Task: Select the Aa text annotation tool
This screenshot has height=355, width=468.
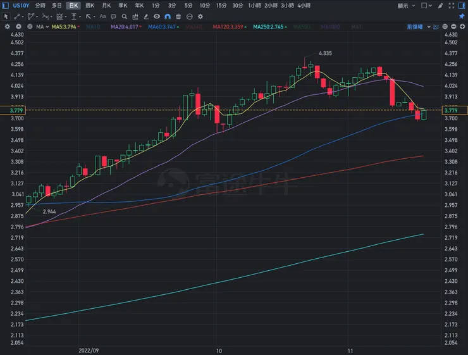Action: [102, 16]
